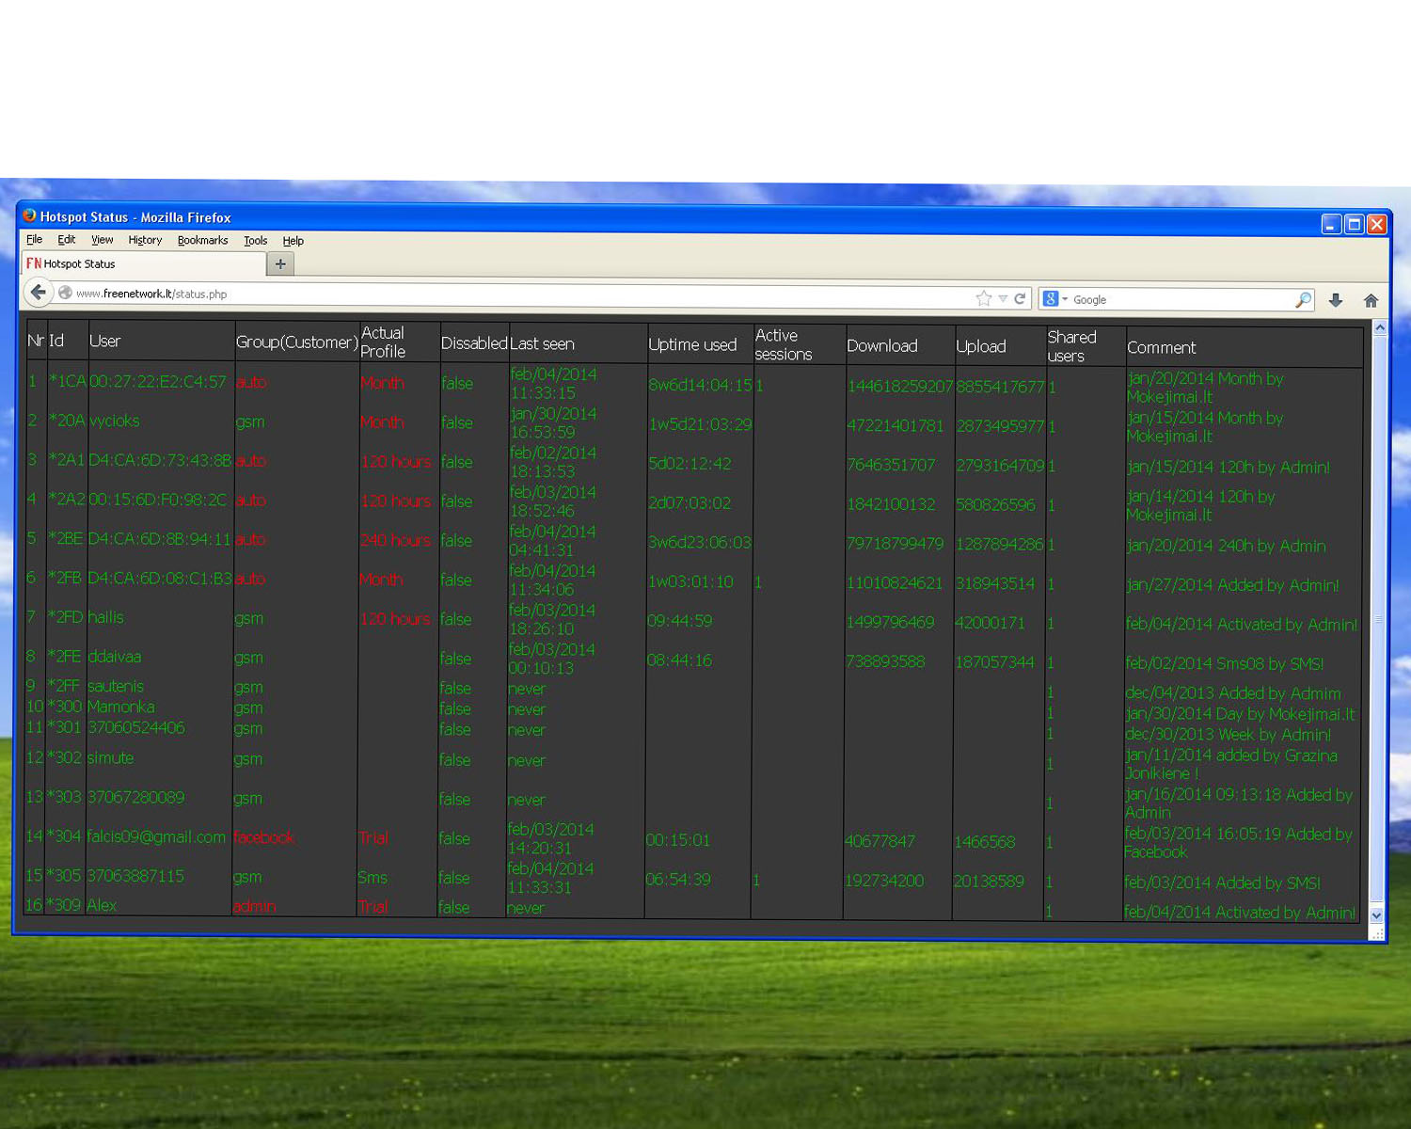Reload the status page
This screenshot has height=1129, width=1411.
pos(1020,298)
